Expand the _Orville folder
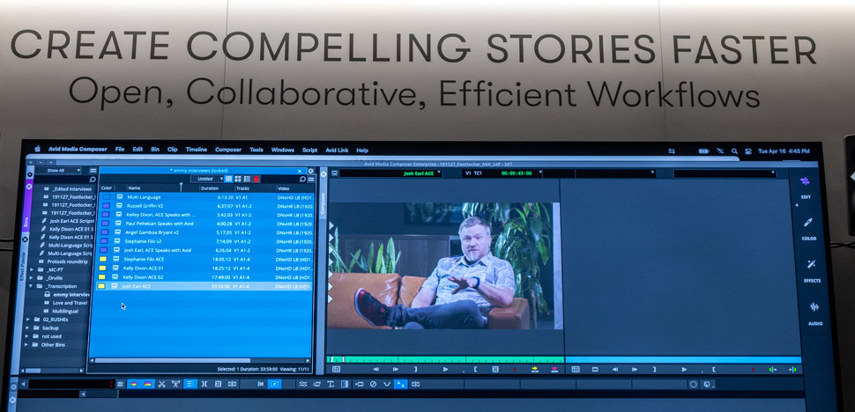Screen dimensions: 855x412 tap(32, 277)
